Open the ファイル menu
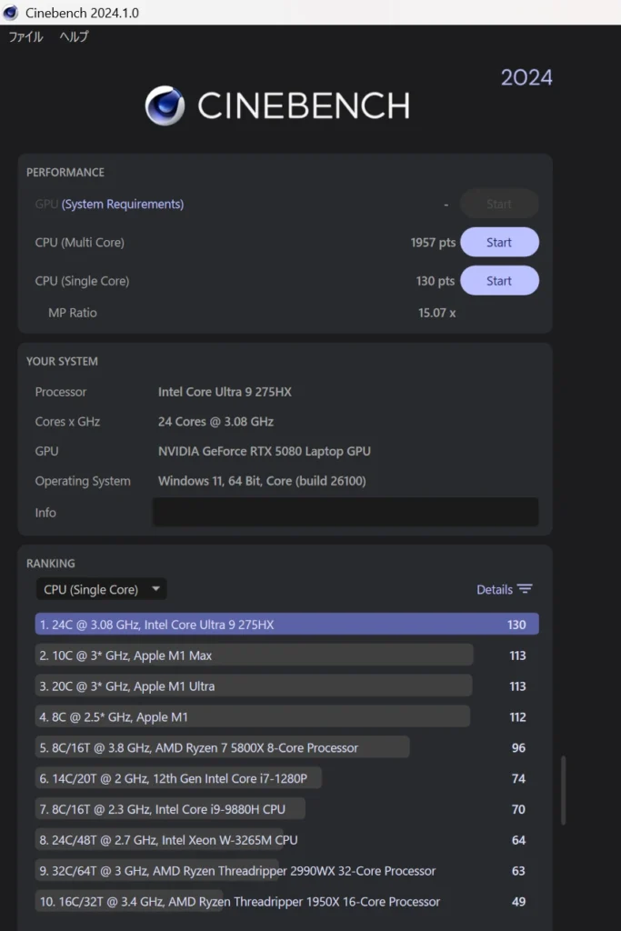This screenshot has height=931, width=621. 25,37
